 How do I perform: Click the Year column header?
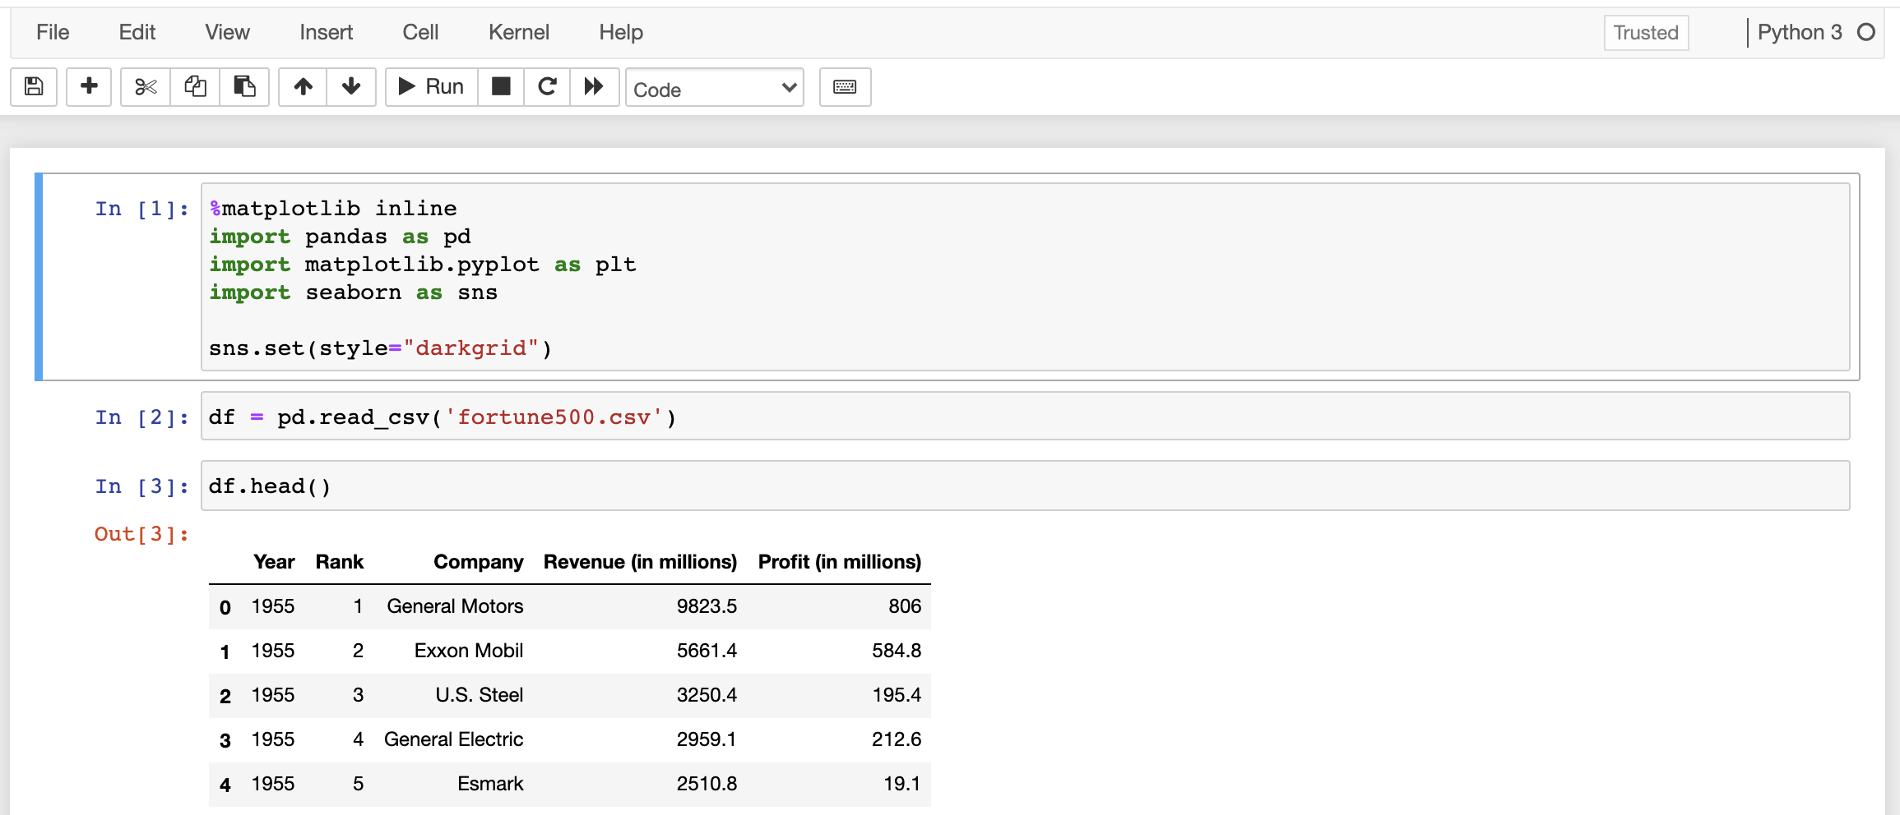(274, 562)
